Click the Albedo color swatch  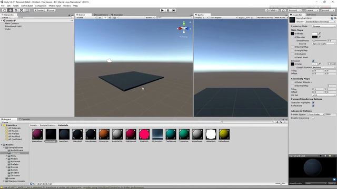click(314, 34)
